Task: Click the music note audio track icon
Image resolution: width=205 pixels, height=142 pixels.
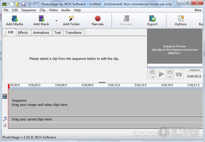Action: tap(5, 119)
